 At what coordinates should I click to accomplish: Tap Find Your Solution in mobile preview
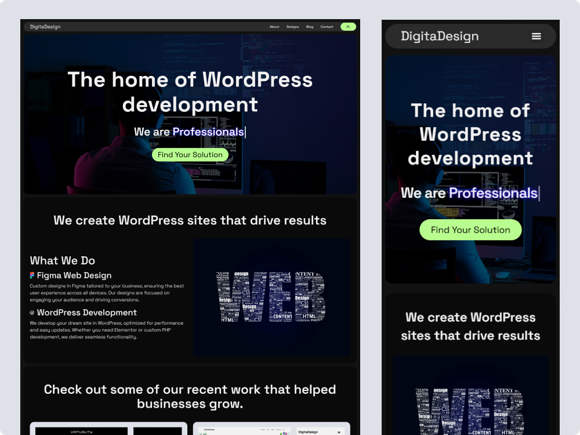[x=470, y=230]
